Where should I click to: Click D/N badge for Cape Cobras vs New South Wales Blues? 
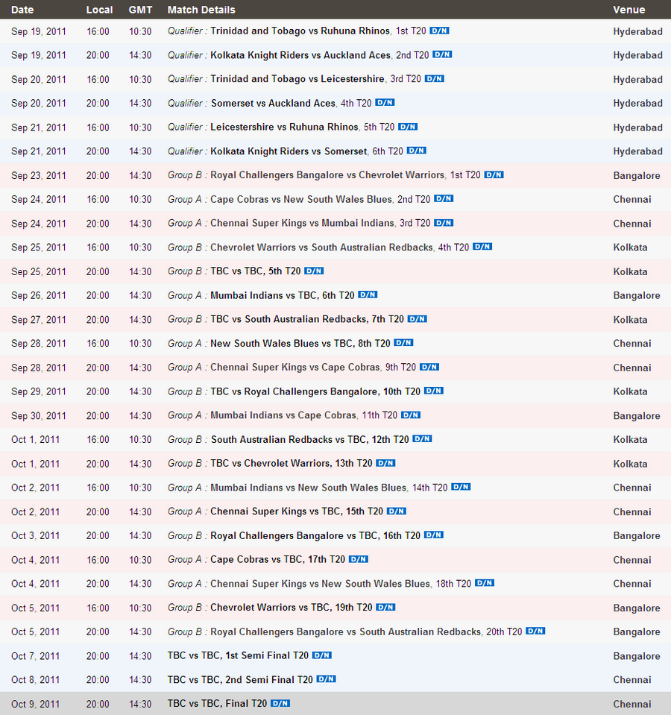(444, 198)
